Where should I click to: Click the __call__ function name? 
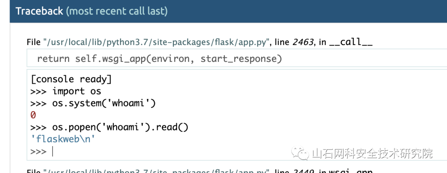point(351,43)
